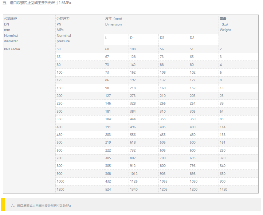Screen dimensions: 263x215
Task: Click the 尺寸 (mm) Dimension header
Action: (x=113, y=21)
